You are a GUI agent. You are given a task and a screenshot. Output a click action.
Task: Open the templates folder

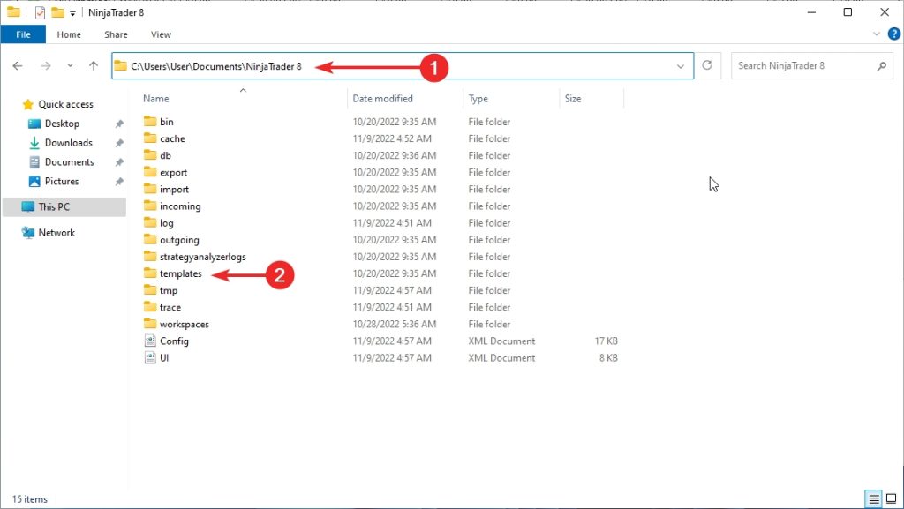click(x=180, y=273)
